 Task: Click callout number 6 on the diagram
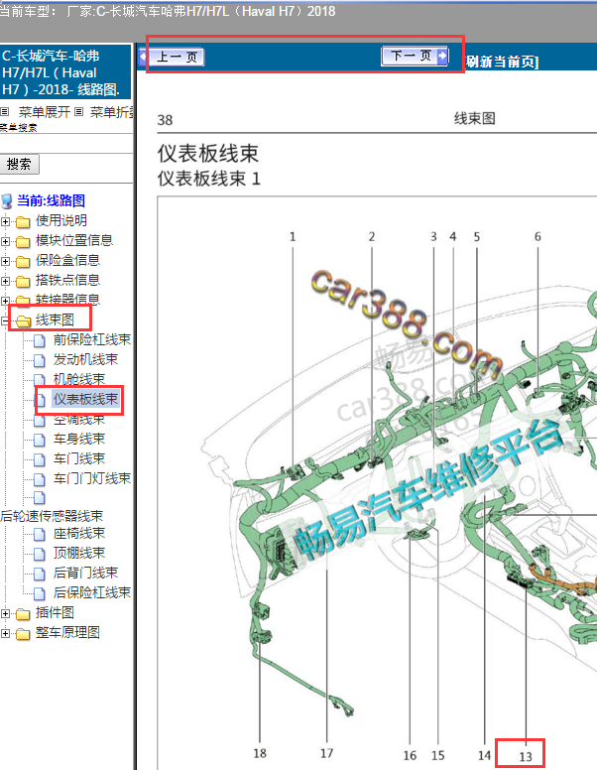point(537,237)
